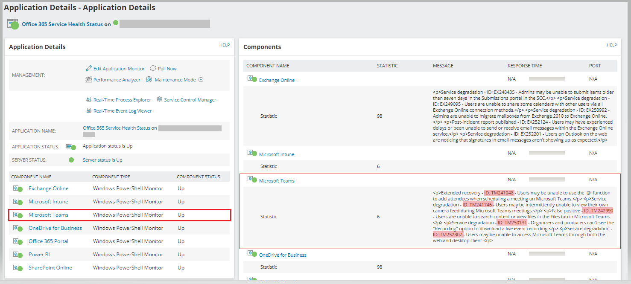Click the Maintenance Mode icon
This screenshot has height=284, width=631.
point(149,79)
